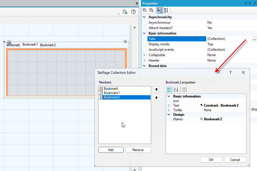Open the Properties panel window position dropdown
257x171 pixels.
coord(246,3)
